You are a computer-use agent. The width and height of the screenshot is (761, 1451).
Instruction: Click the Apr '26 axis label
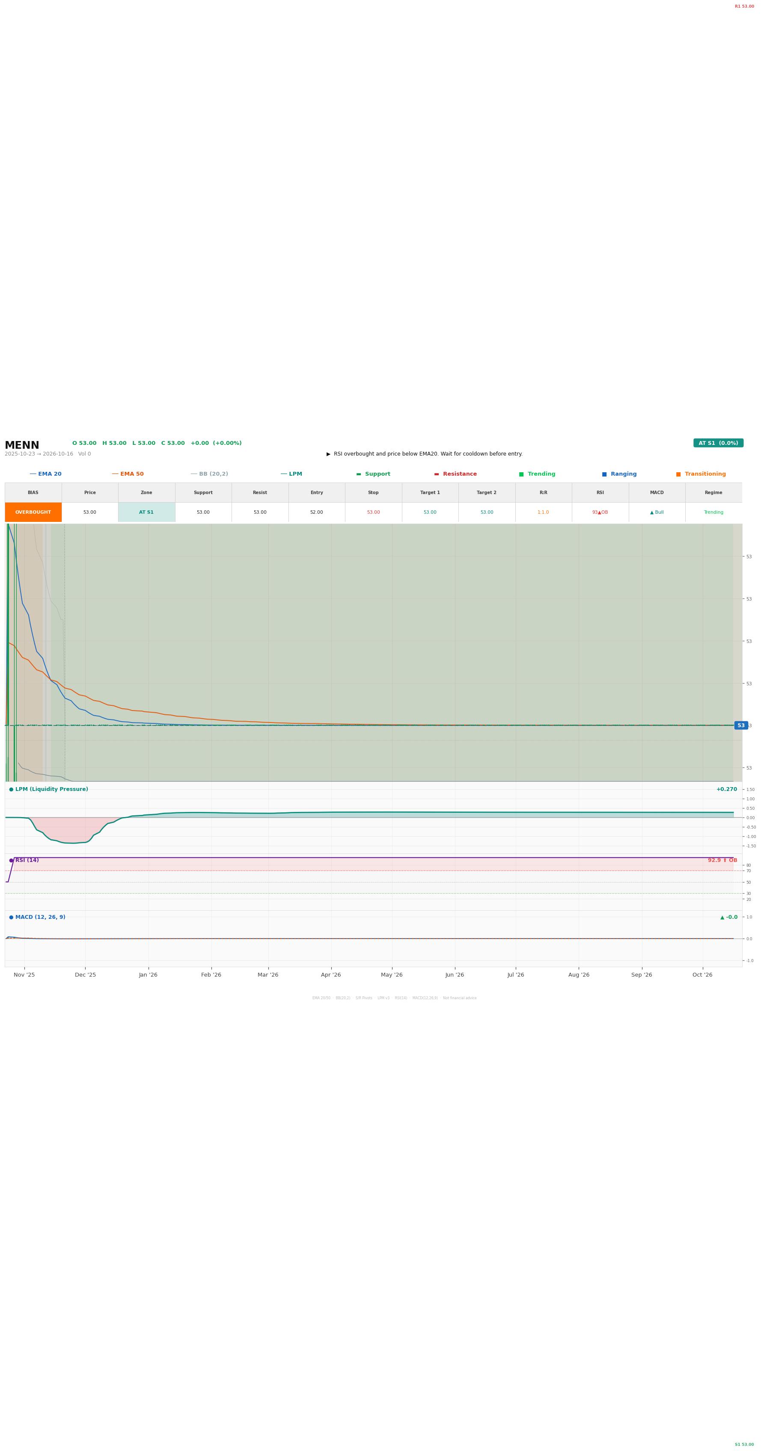[331, 975]
